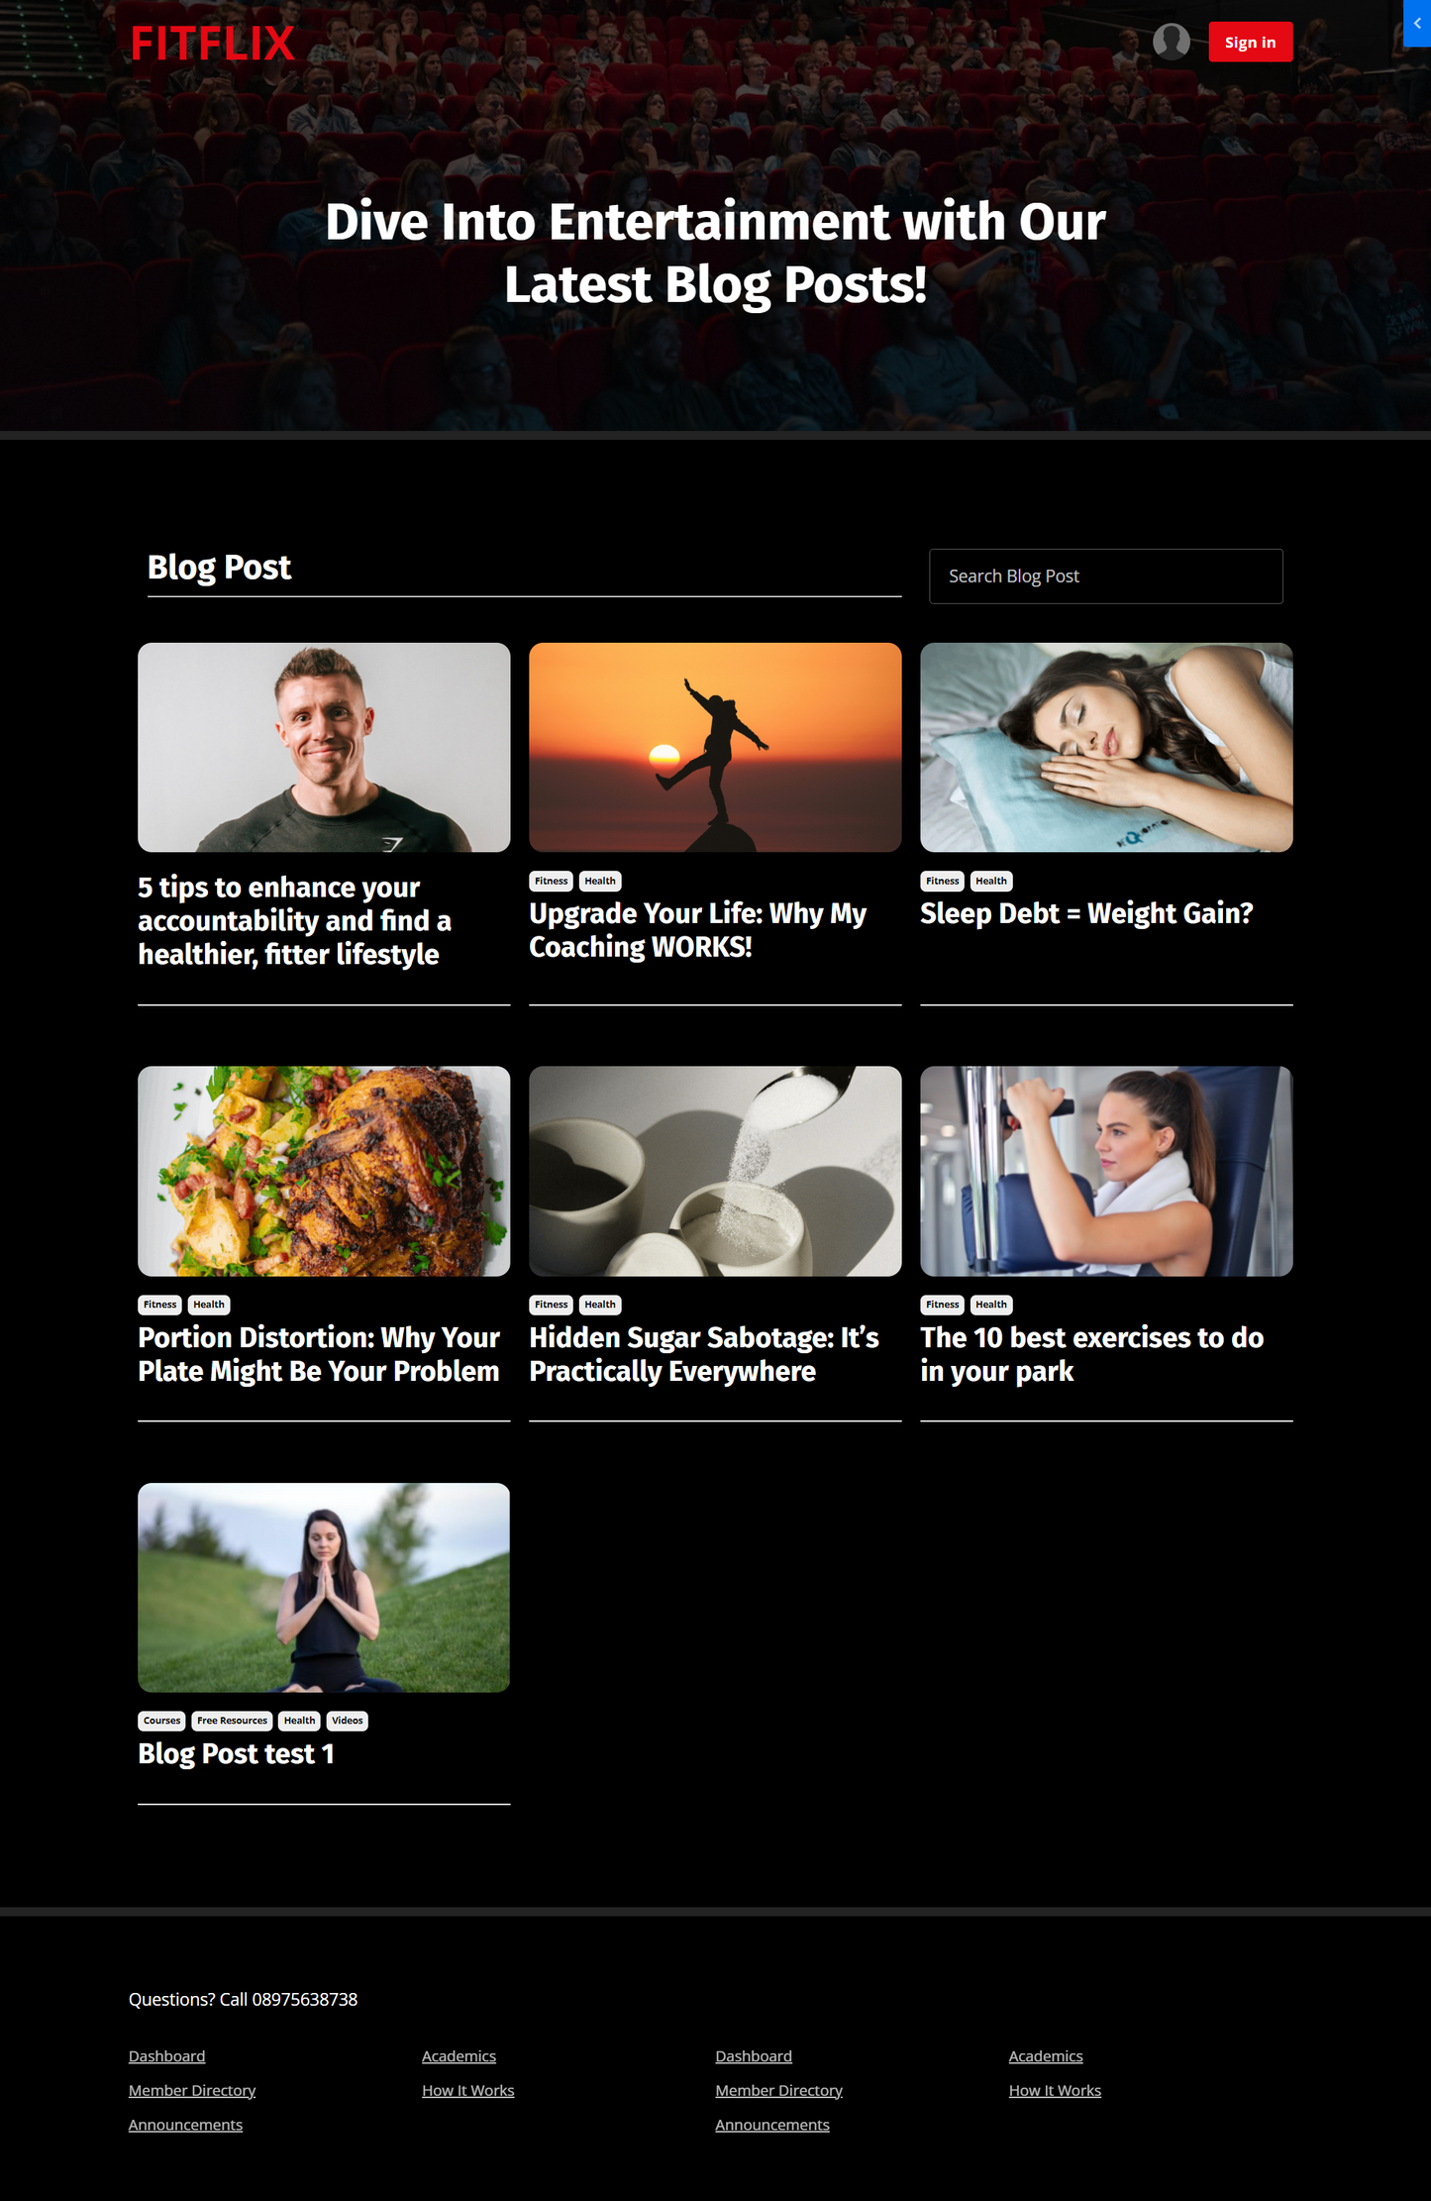Open the user profile avatar icon

point(1171,42)
